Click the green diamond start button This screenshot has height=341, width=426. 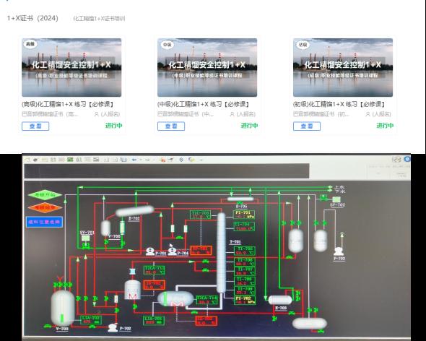pos(45,194)
